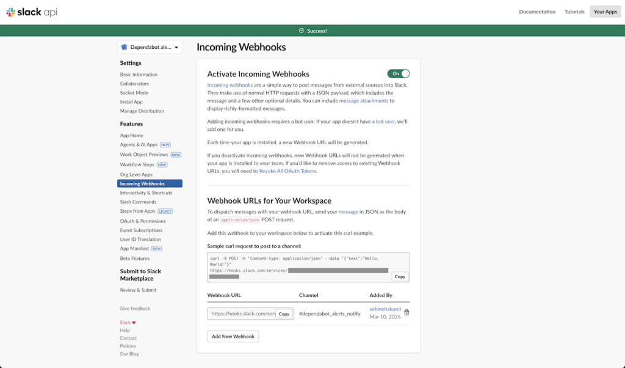Copy the sample curl request
Screen dimensions: 625x368
[x=400, y=276]
